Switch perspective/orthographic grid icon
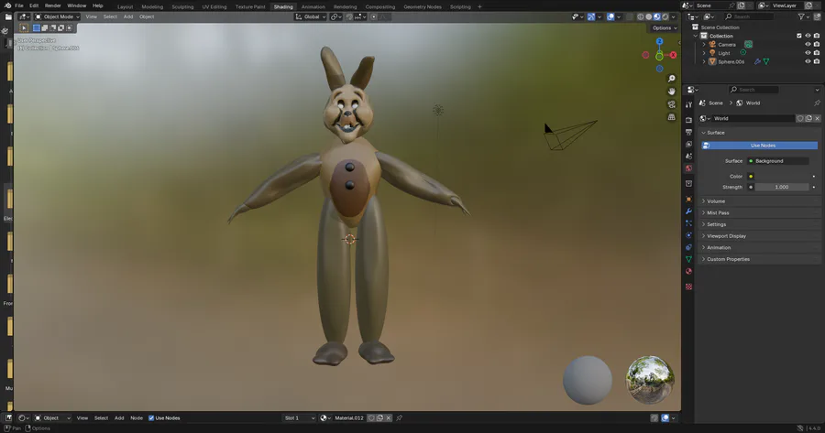The image size is (825, 433). tap(671, 116)
